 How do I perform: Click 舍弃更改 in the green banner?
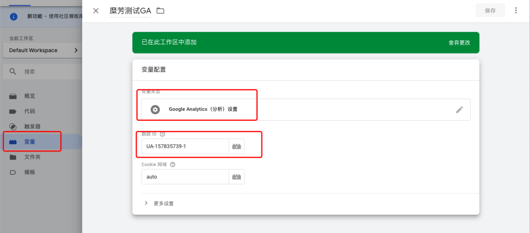pyautogui.click(x=459, y=42)
